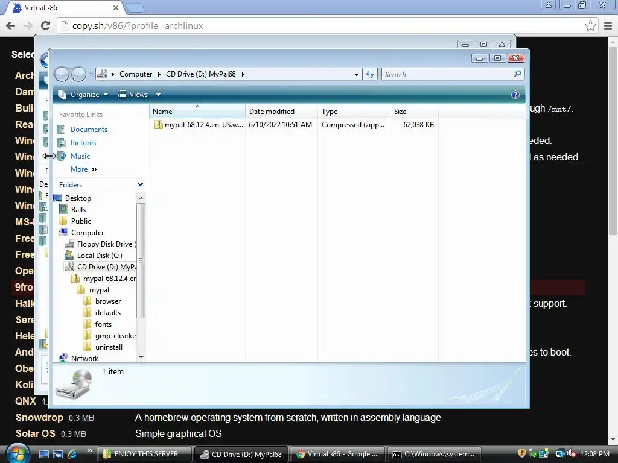This screenshot has height=463, width=618.
Task: Click Chrome reload page button
Action: [x=46, y=25]
